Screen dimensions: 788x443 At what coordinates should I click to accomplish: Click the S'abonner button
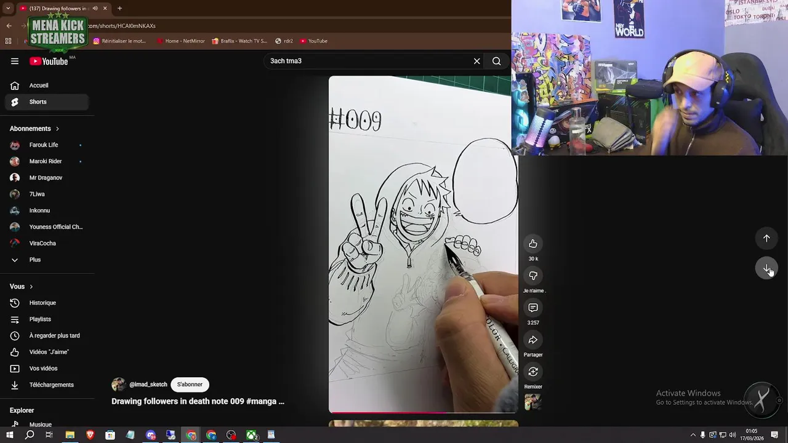tap(190, 385)
